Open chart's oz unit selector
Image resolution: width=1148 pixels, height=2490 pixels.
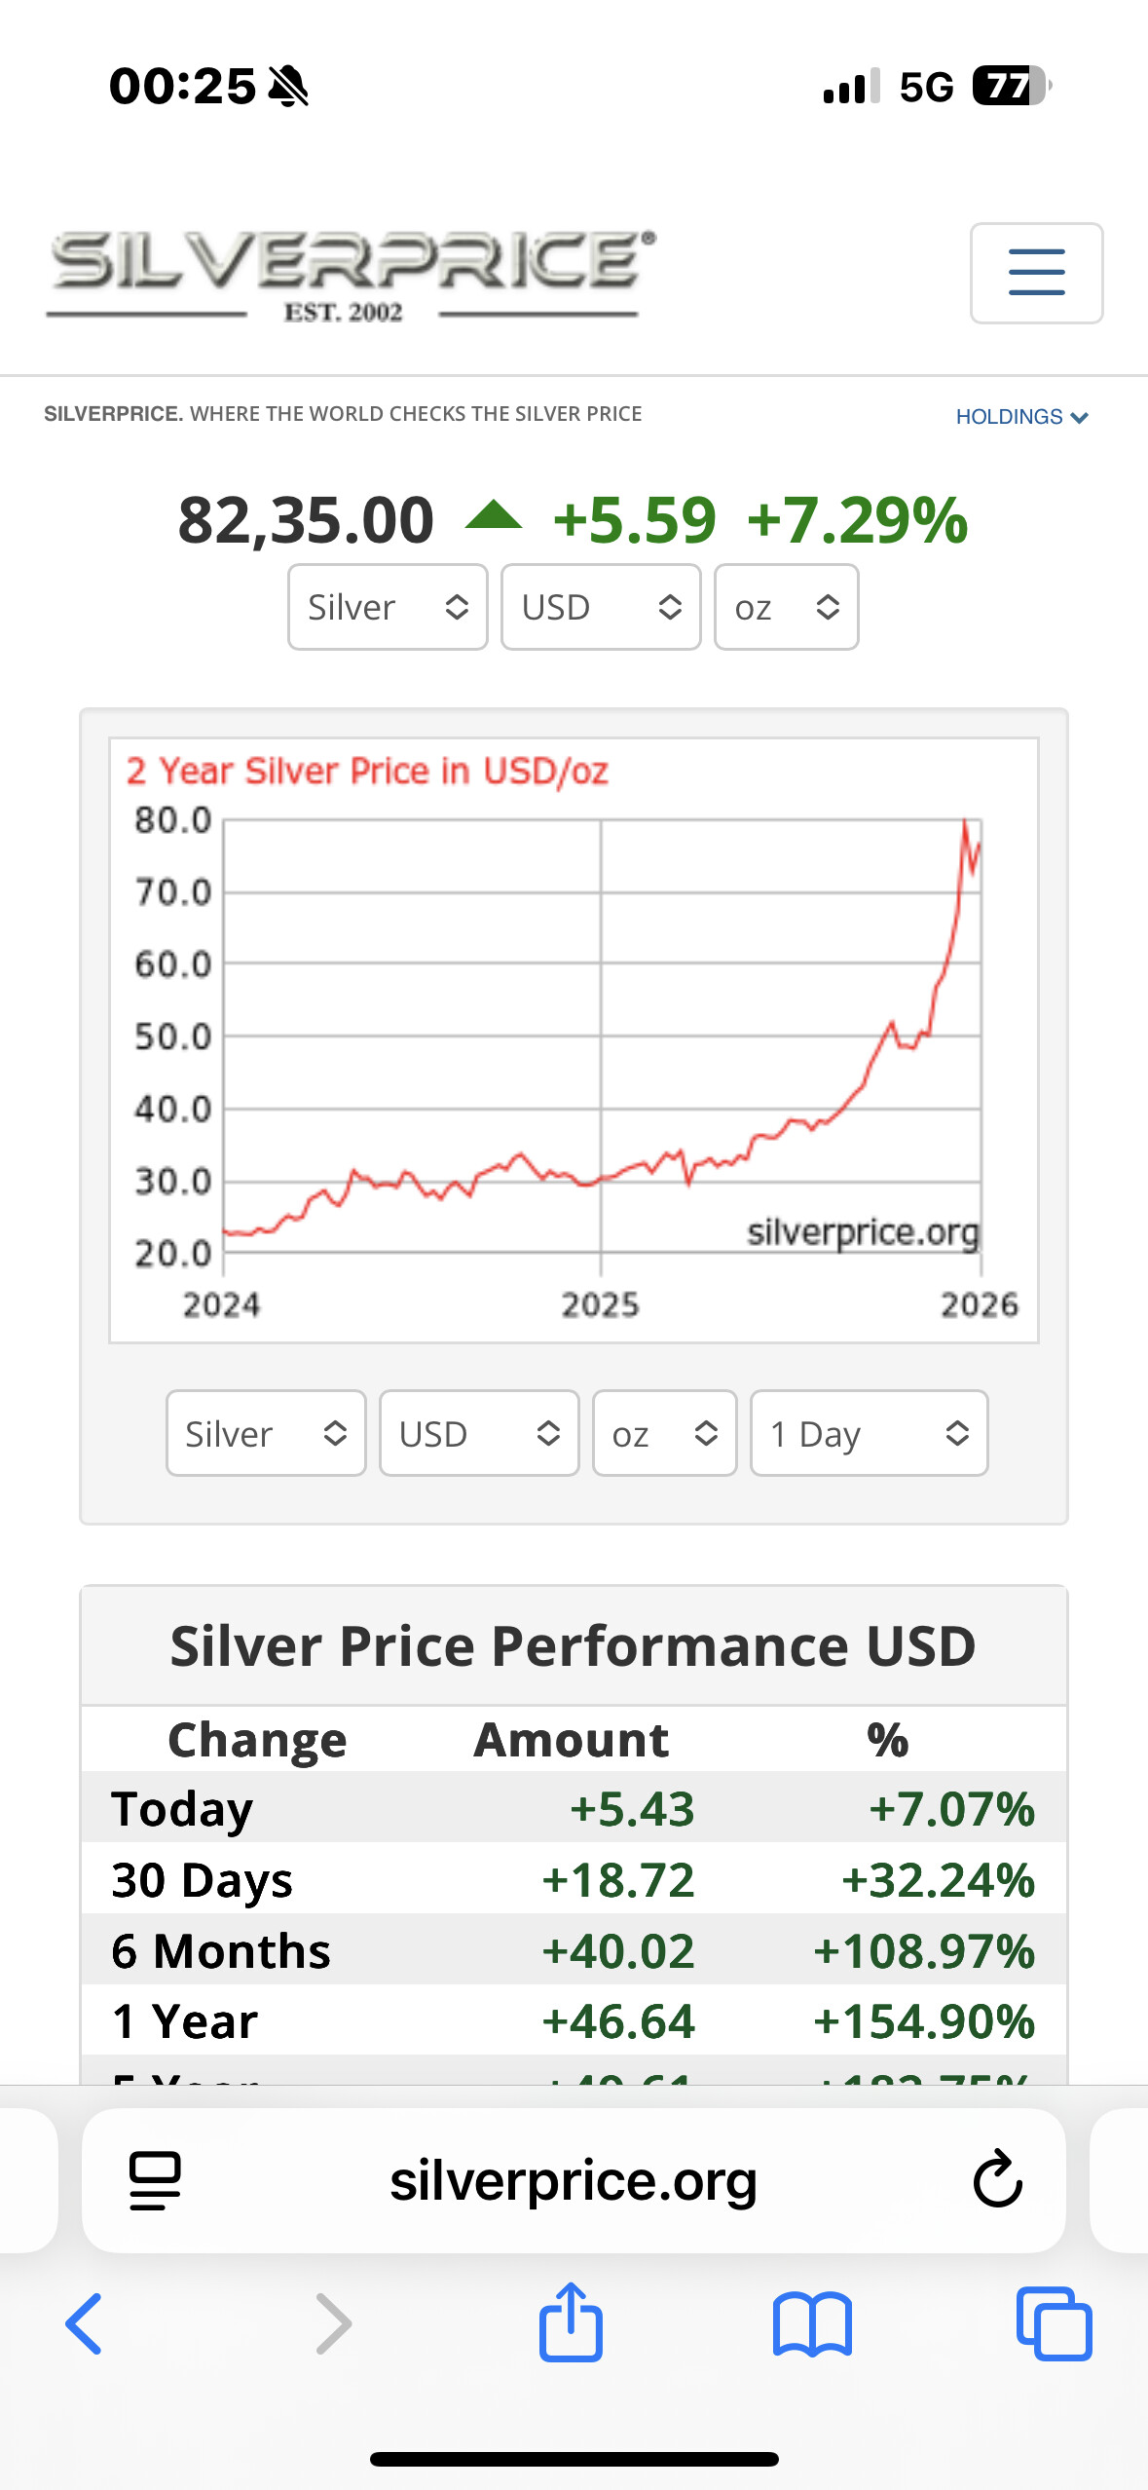[x=664, y=1433]
